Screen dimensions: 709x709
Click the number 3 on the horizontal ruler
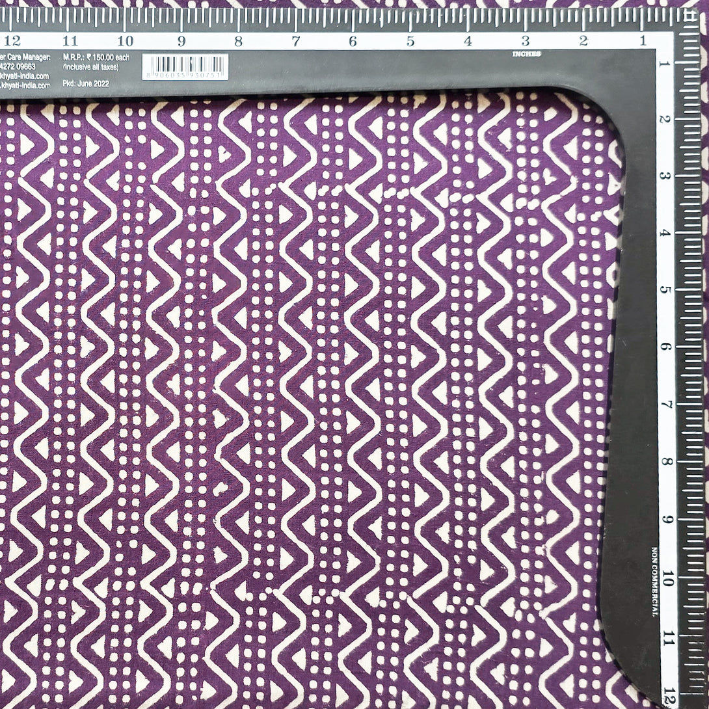coord(525,41)
